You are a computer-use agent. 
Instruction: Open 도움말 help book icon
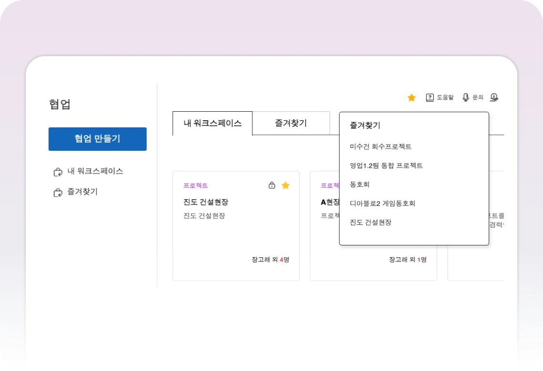(x=430, y=98)
